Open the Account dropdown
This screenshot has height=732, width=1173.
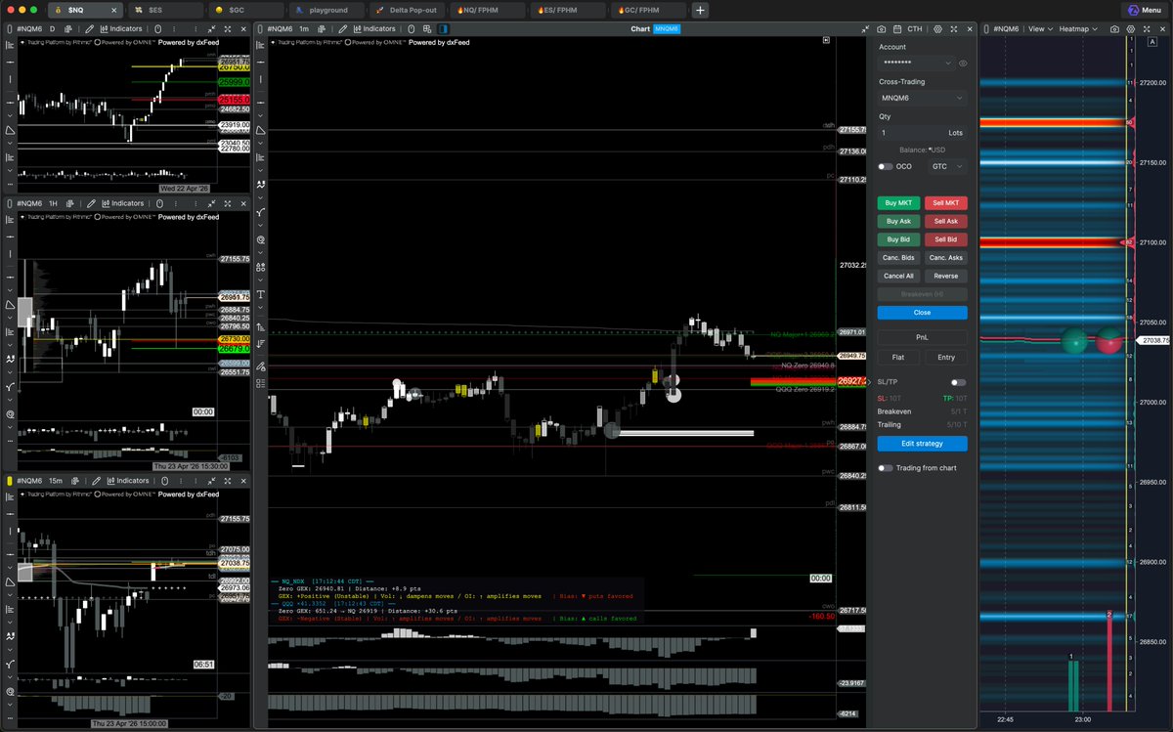(x=915, y=63)
